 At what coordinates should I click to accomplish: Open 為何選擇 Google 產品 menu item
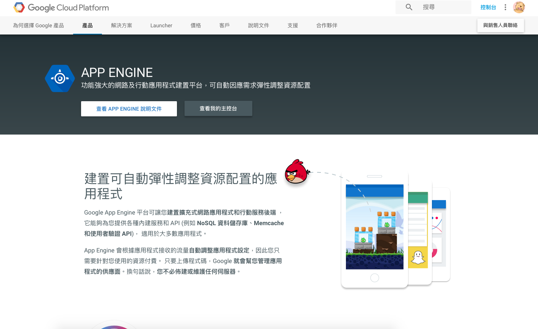point(38,25)
